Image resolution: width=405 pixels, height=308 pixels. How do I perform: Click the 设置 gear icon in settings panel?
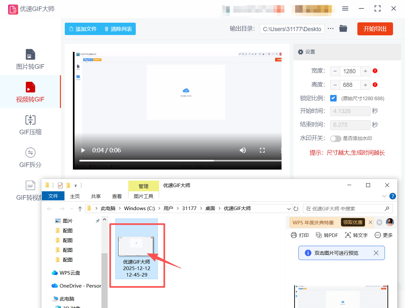coord(301,52)
